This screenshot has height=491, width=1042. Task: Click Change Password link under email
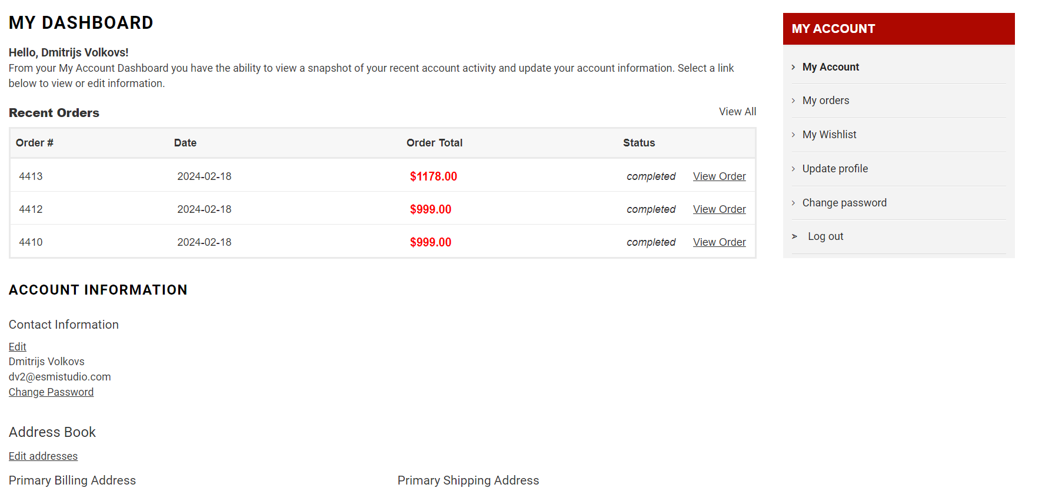click(x=51, y=392)
